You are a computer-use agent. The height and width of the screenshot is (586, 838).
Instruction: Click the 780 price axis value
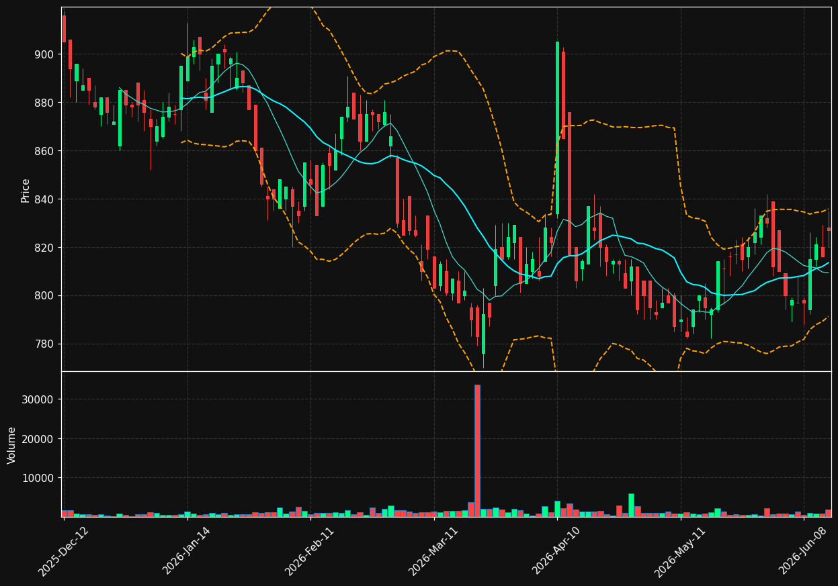(x=44, y=344)
